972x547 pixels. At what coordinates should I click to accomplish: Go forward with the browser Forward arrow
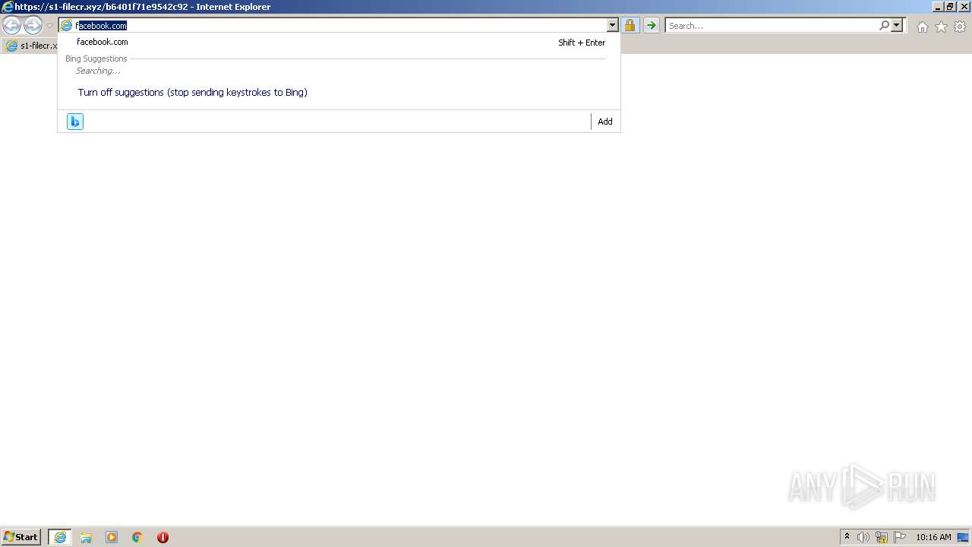point(33,26)
